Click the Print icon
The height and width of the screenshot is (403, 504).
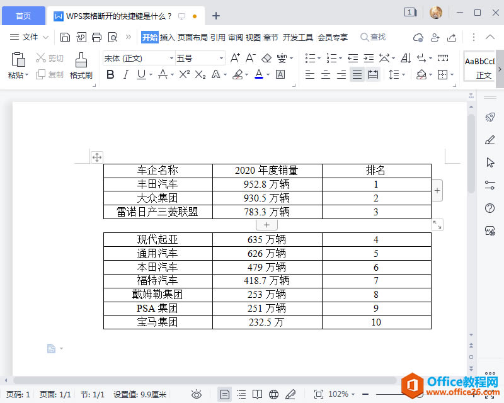point(96,37)
